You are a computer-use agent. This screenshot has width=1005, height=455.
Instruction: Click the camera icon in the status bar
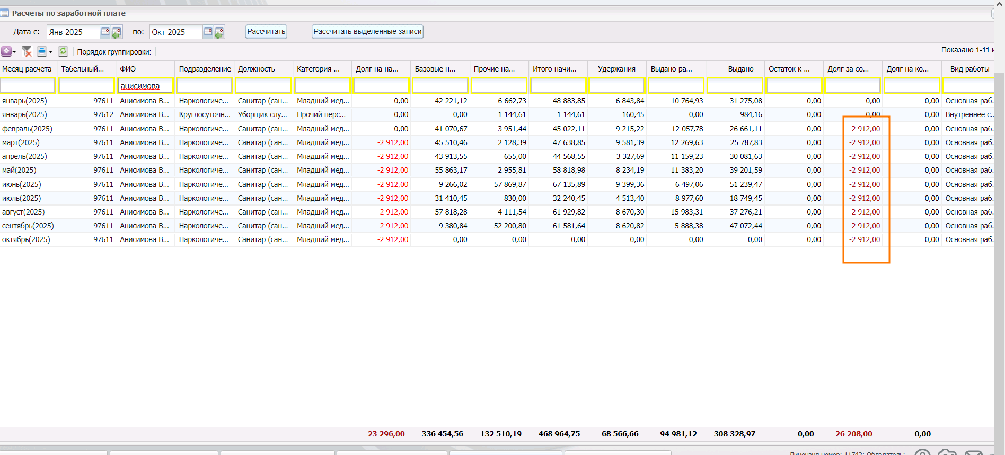(x=947, y=452)
